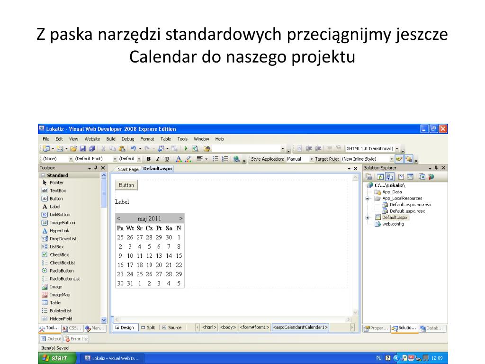Click the Foreground Color A icon

click(x=179, y=159)
